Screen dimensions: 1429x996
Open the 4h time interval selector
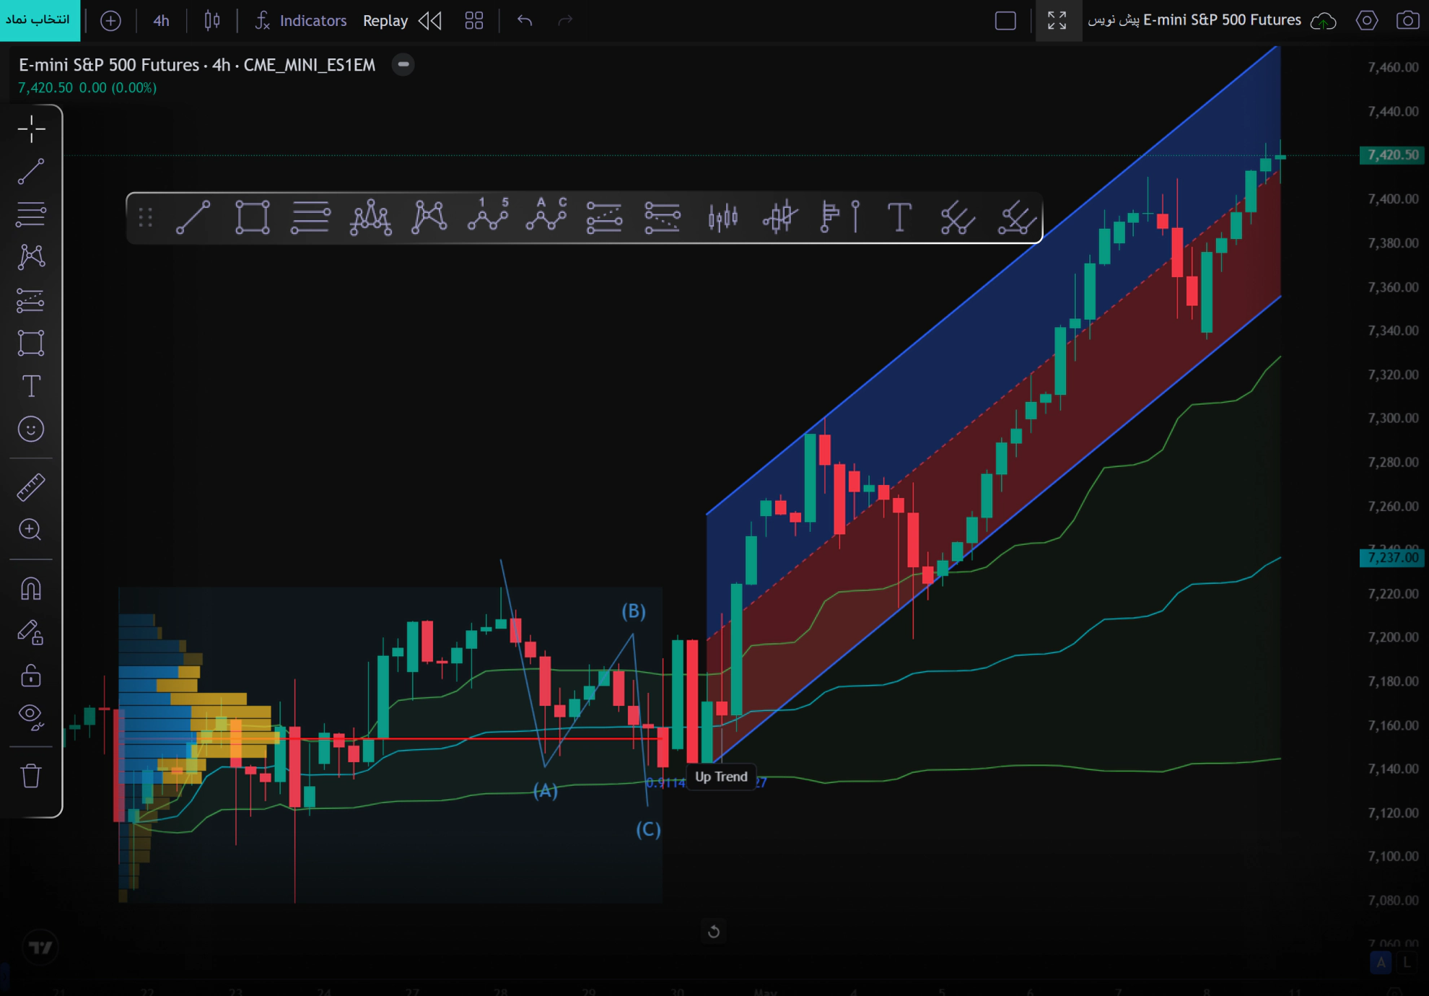pos(161,21)
